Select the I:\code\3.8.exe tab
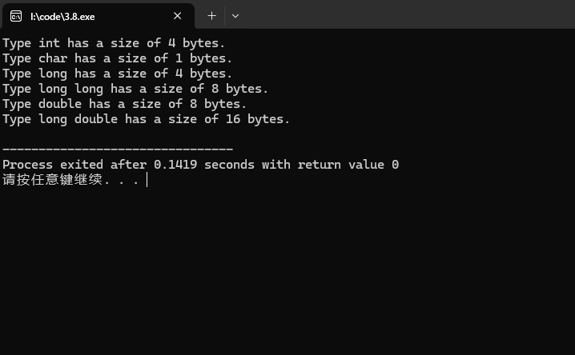The image size is (575, 355). (99, 16)
